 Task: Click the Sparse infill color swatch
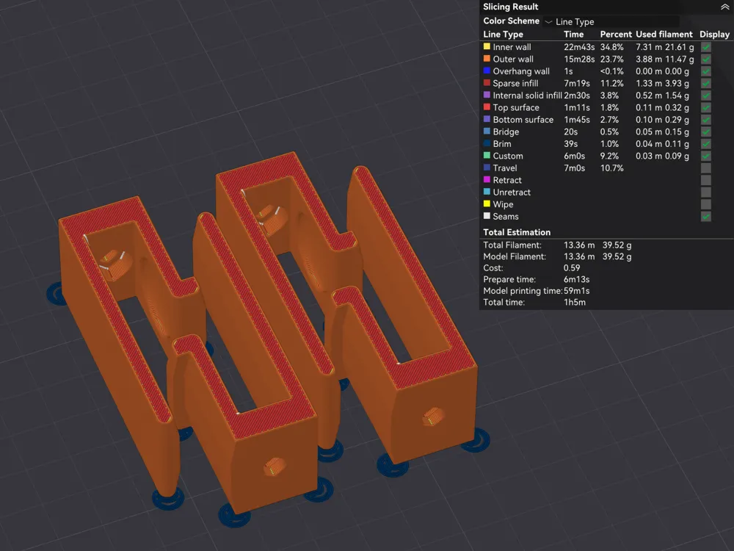[x=487, y=83]
